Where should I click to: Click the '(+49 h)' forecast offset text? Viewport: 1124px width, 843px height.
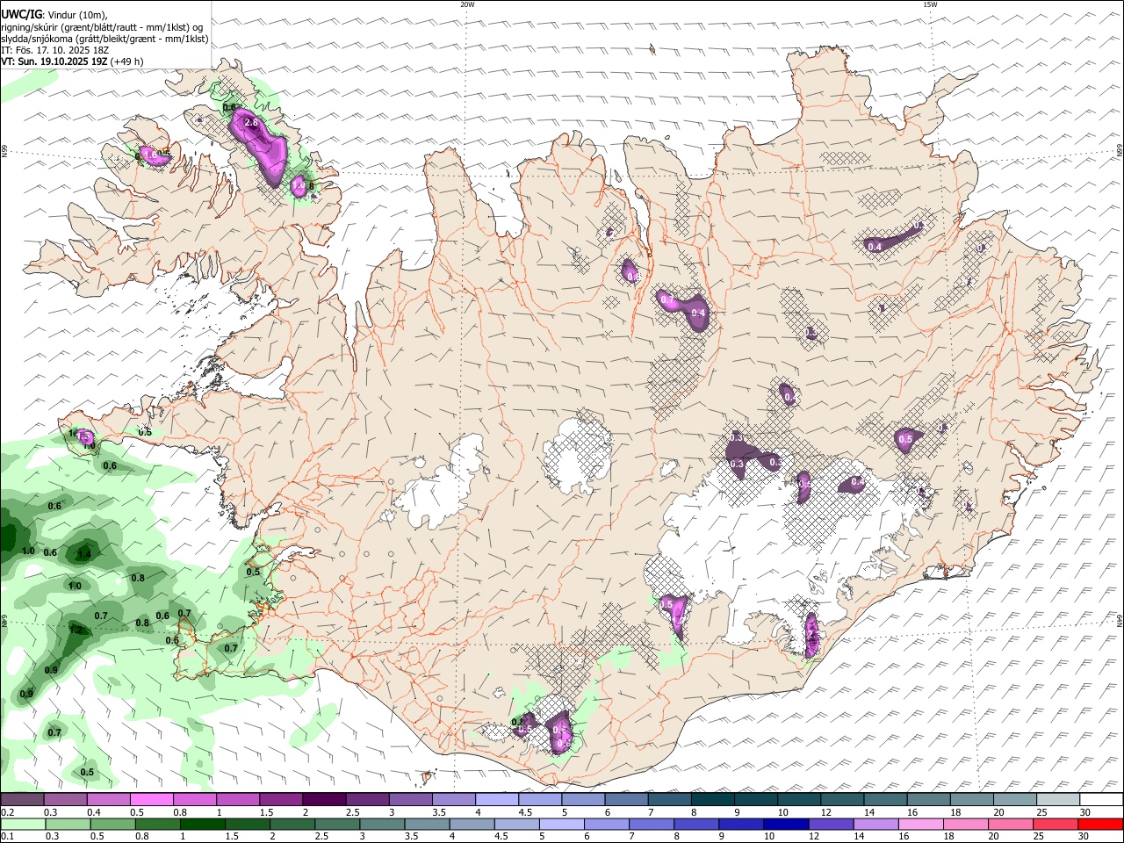click(x=127, y=61)
